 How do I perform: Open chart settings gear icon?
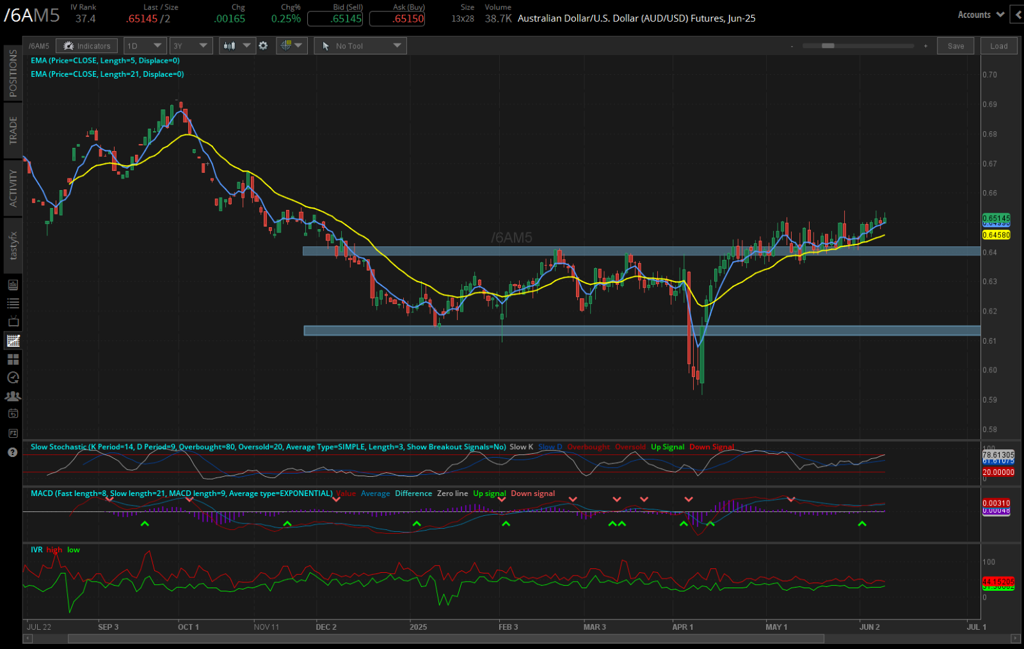tap(263, 45)
